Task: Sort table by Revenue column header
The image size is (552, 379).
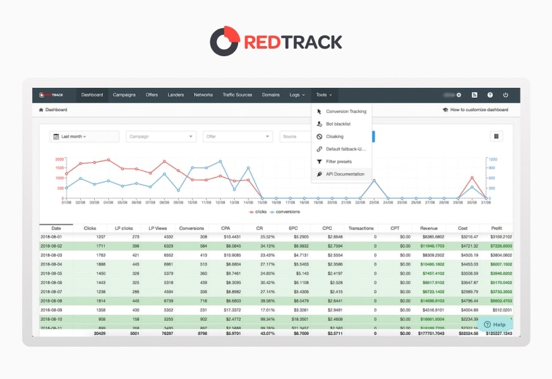Action: tap(429, 228)
